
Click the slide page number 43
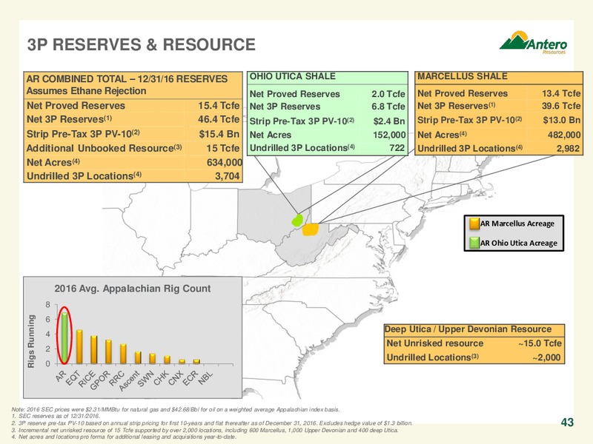click(567, 422)
